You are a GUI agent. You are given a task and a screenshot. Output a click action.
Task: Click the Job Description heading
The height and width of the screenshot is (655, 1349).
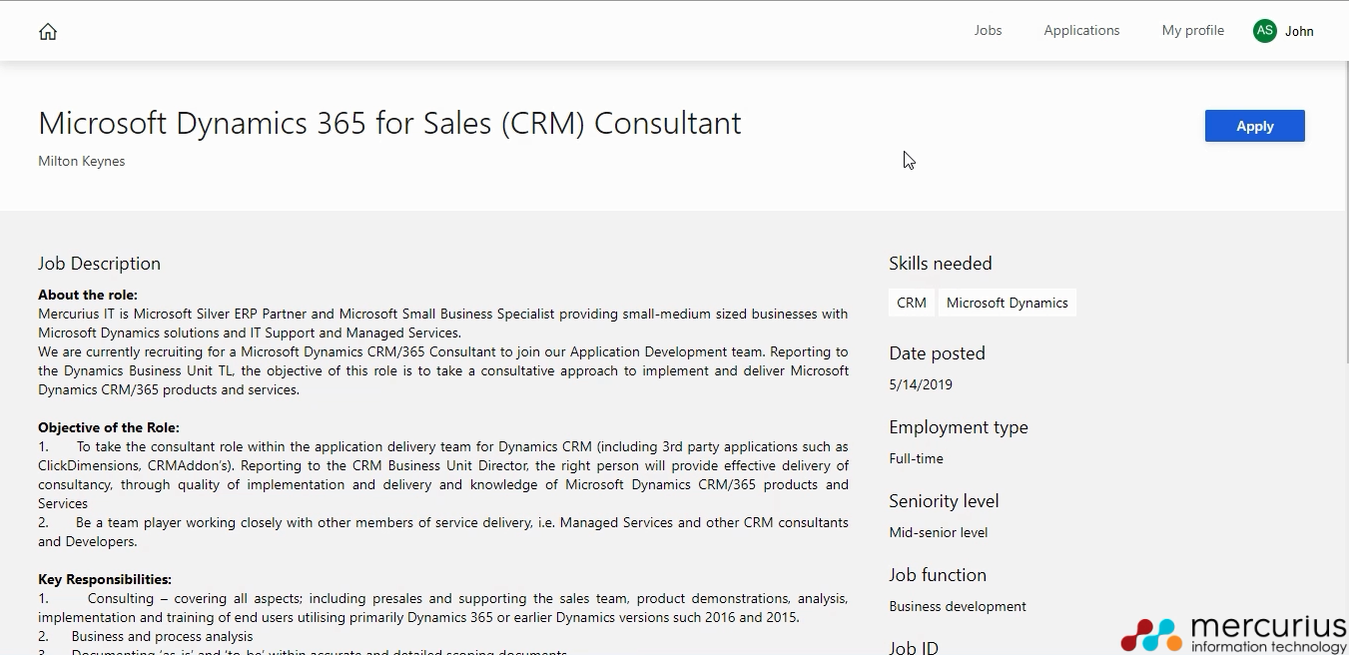click(x=99, y=264)
